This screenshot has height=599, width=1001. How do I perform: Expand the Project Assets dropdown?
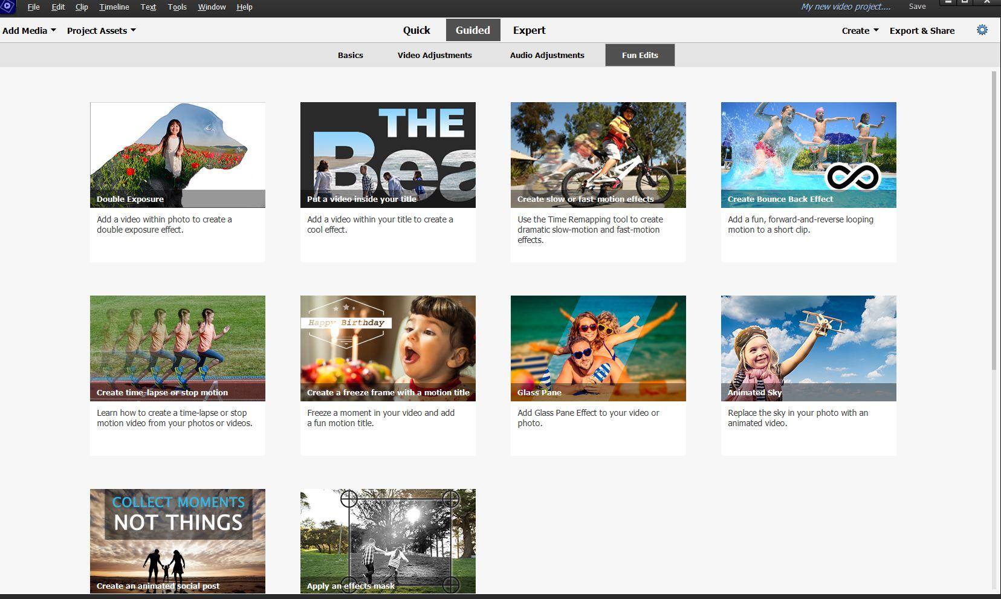click(x=101, y=30)
